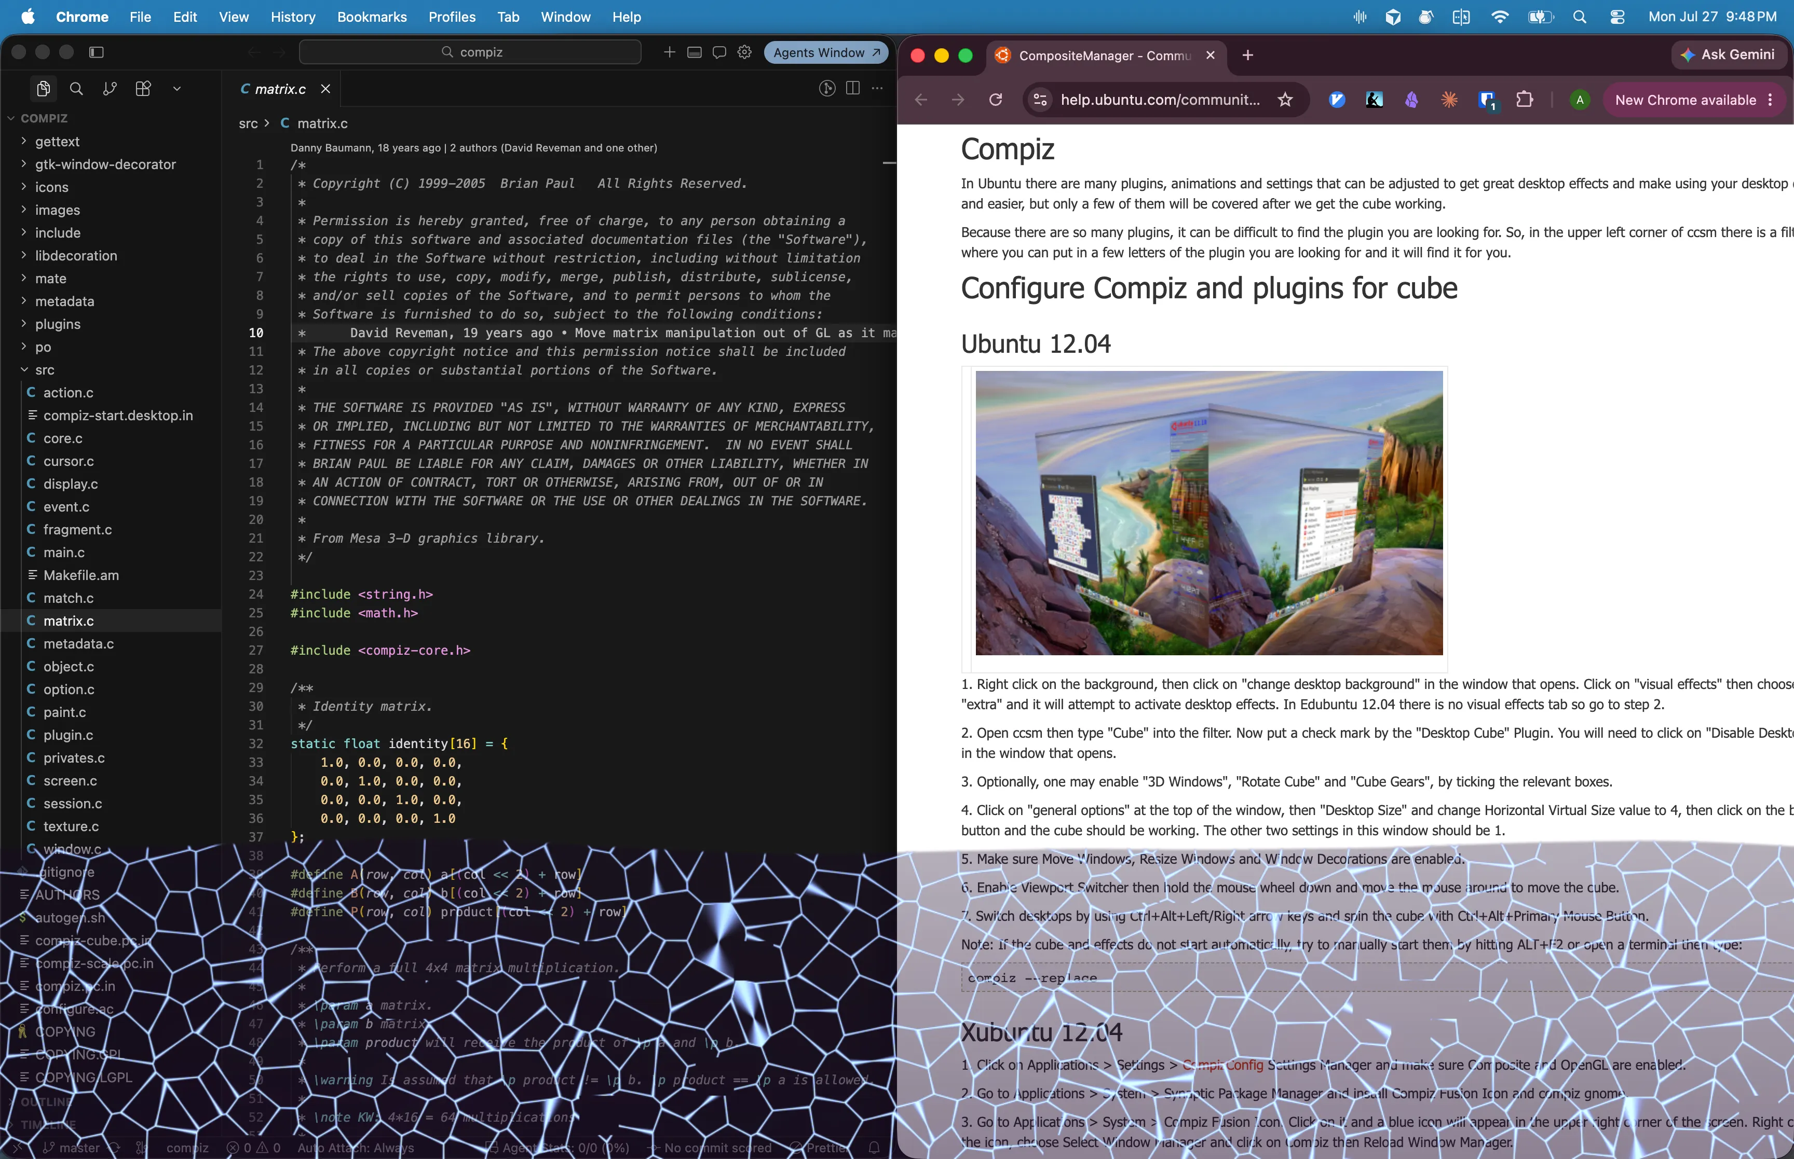Open the Extensions view icon
This screenshot has height=1159, width=1794.
point(143,89)
